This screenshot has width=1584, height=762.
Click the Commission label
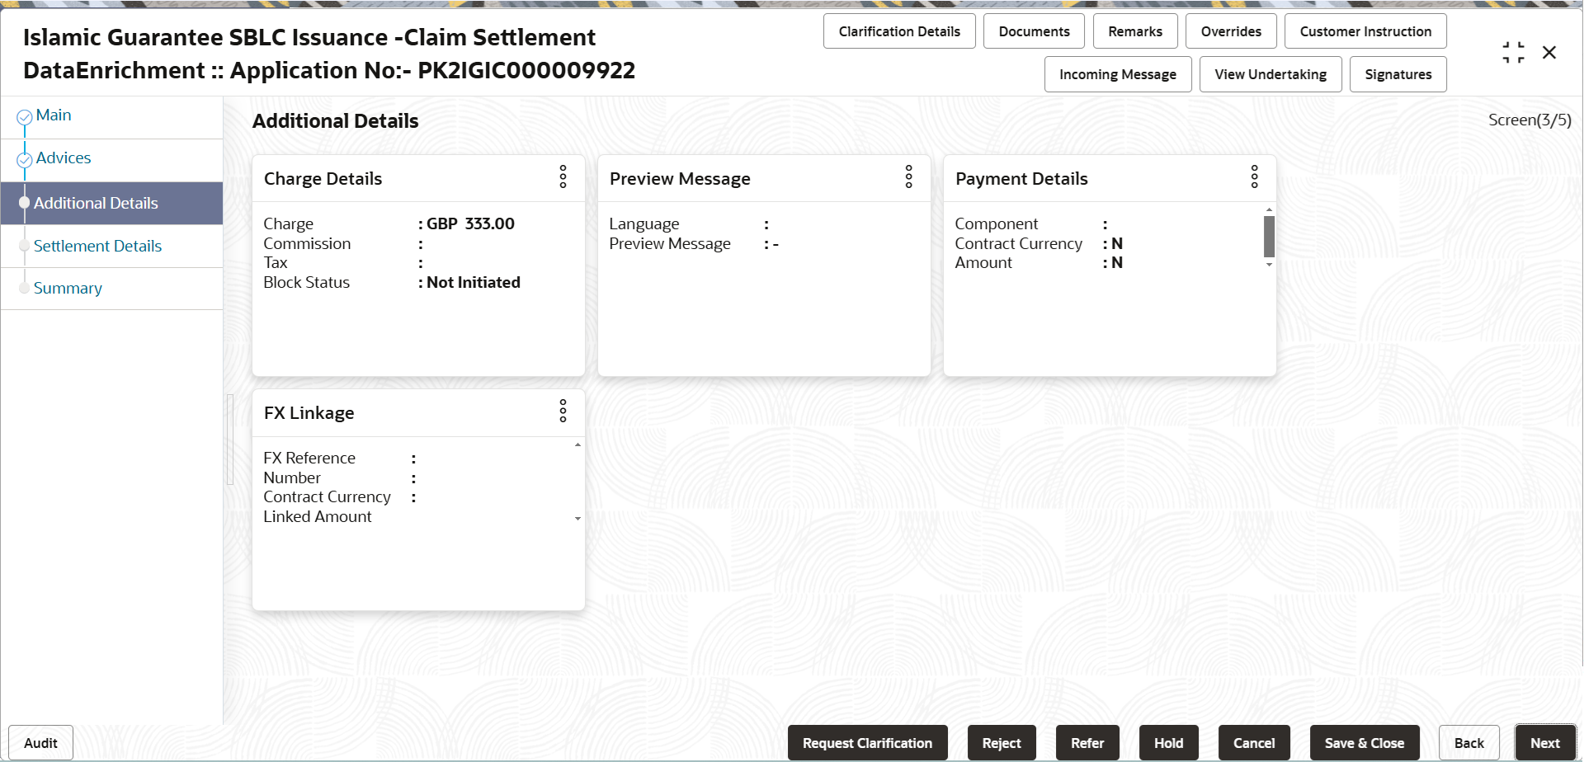click(307, 243)
